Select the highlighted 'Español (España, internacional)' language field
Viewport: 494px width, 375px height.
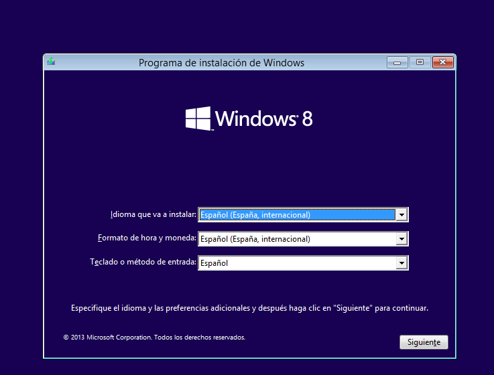point(303,215)
